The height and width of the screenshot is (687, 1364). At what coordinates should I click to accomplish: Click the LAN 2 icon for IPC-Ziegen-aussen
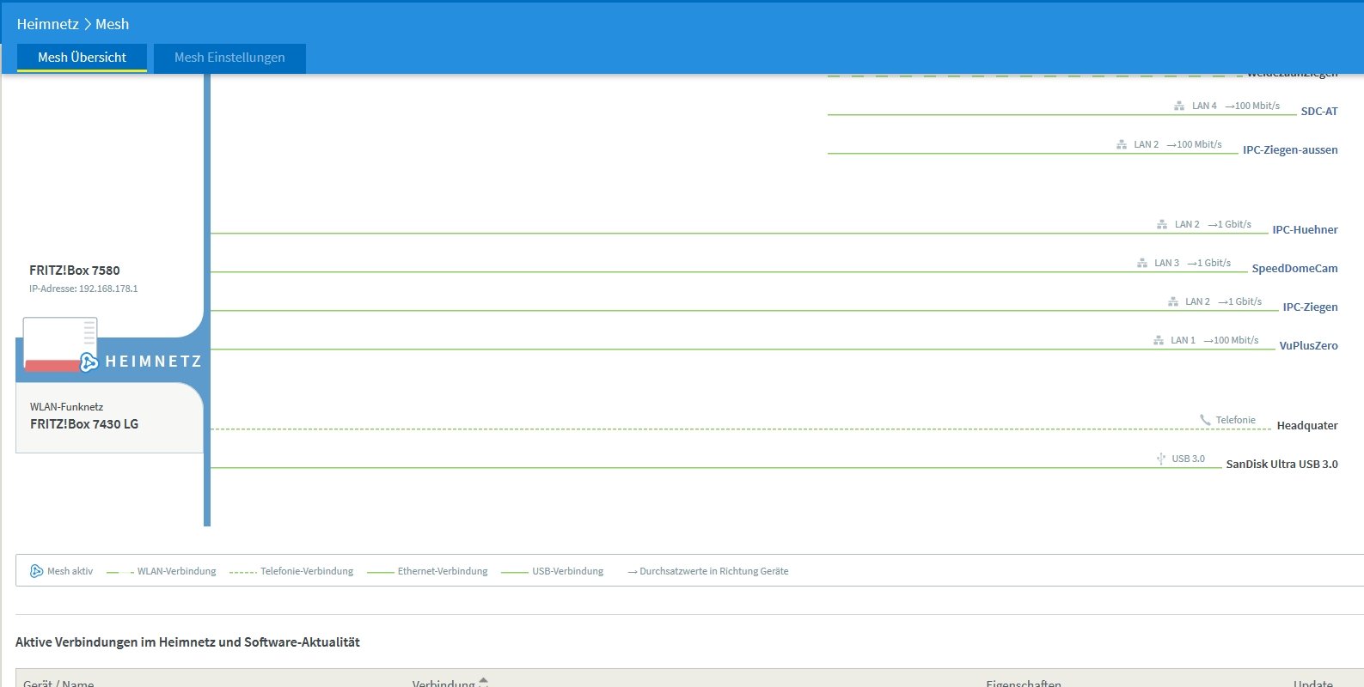pyautogui.click(x=1122, y=144)
